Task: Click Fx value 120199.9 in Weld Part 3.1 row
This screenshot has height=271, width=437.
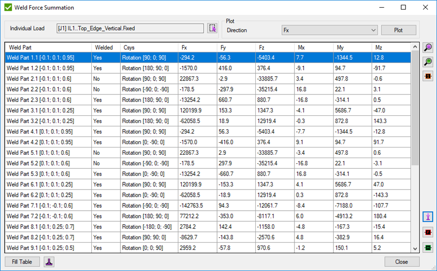Action: tap(197, 110)
